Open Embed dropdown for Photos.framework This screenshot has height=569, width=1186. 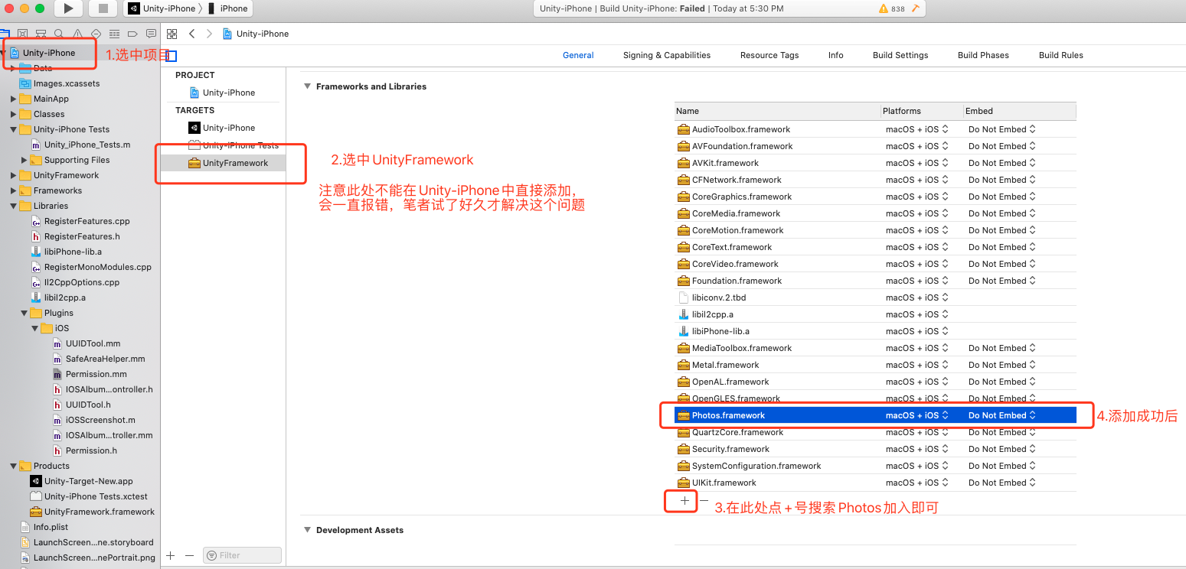(x=1001, y=415)
